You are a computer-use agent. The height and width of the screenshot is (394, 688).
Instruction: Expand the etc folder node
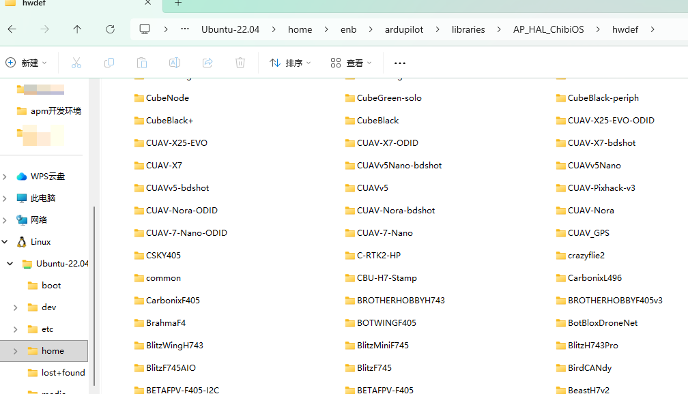(x=15, y=329)
